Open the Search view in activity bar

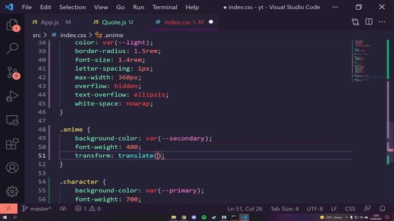click(12, 48)
